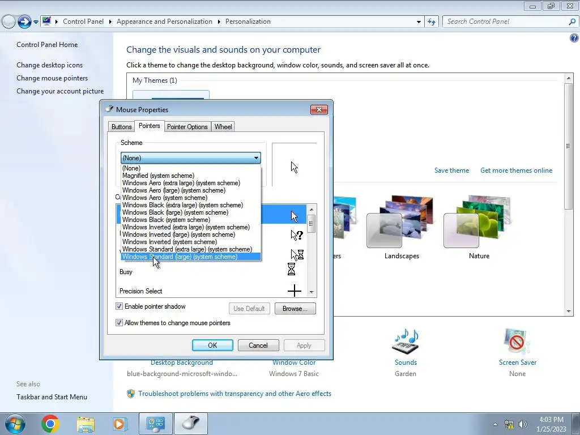Viewport: 580px width, 435px height.
Task: Toggle Allow themes to change mouse pointers
Action: point(119,322)
